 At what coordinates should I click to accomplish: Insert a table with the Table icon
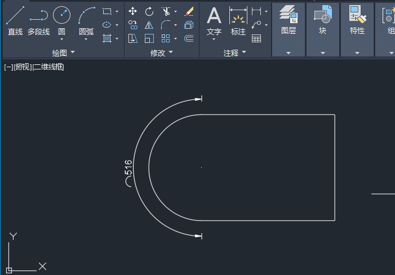[256, 38]
